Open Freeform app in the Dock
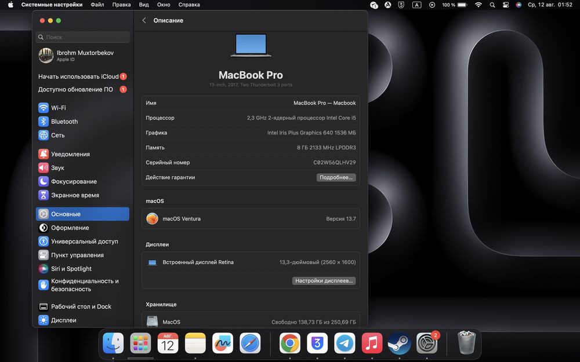580x362 pixels. [223, 343]
